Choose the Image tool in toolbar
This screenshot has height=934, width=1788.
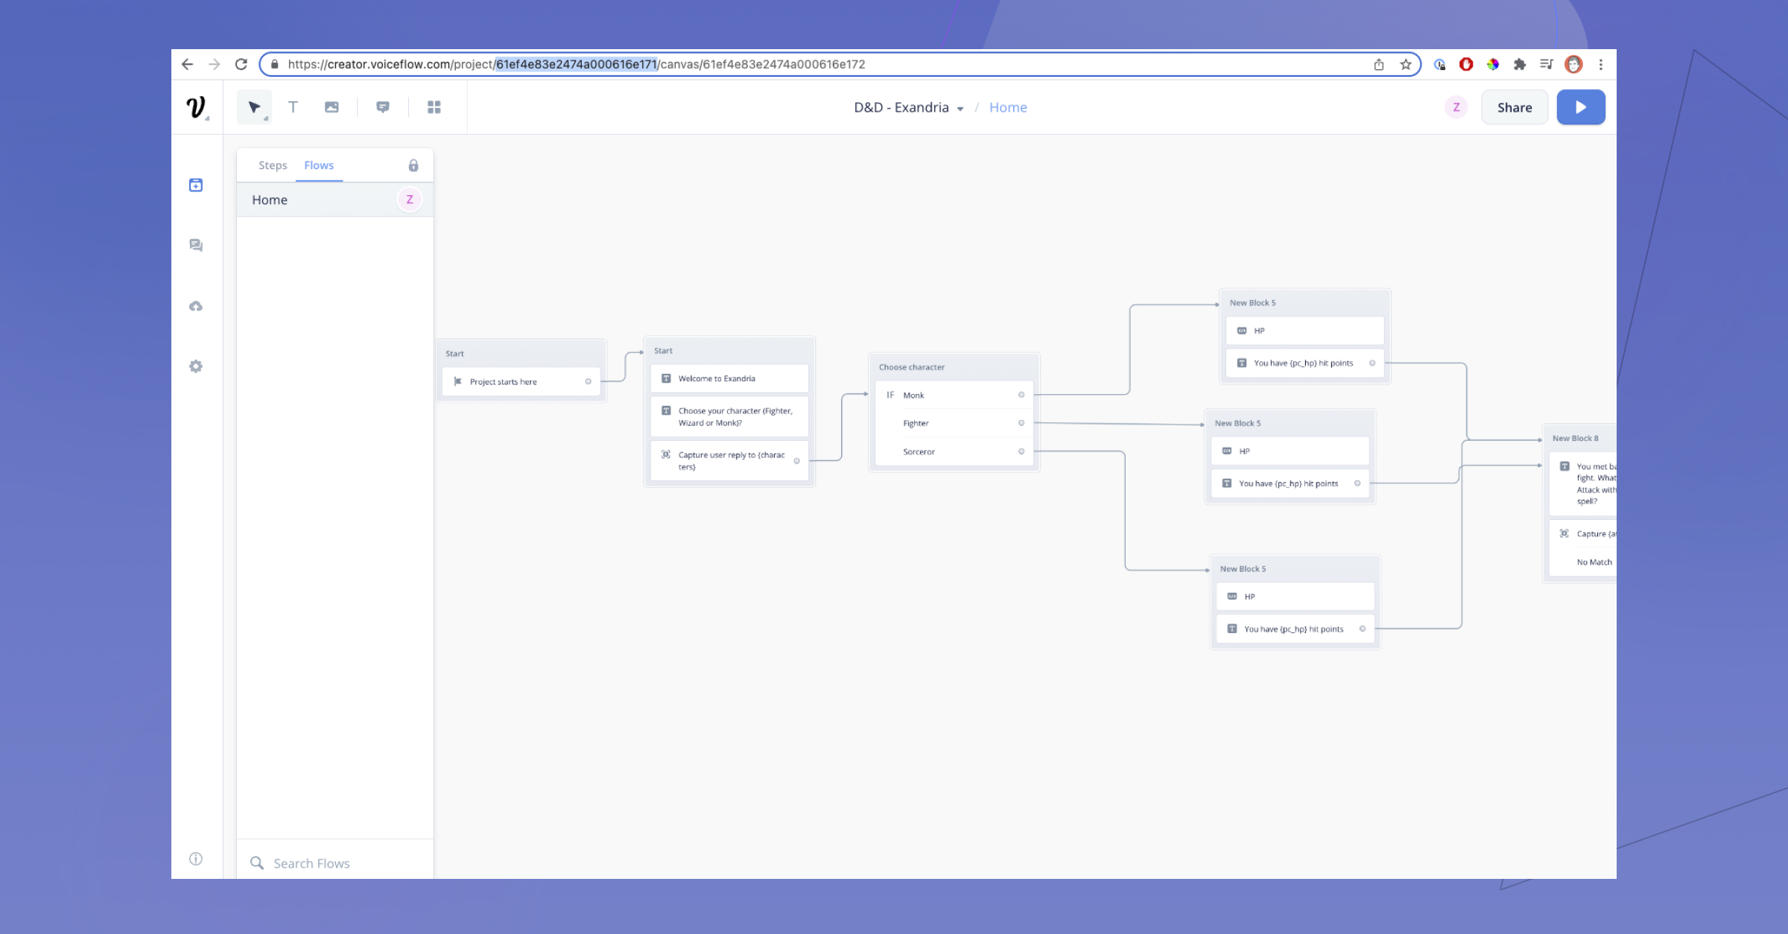click(x=332, y=107)
